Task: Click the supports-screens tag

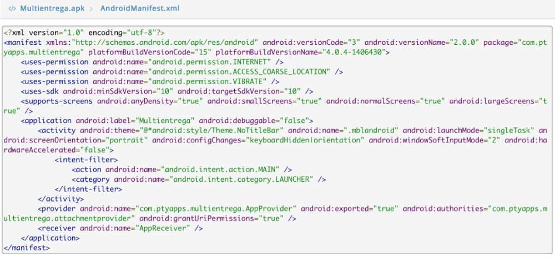Action: (58, 101)
